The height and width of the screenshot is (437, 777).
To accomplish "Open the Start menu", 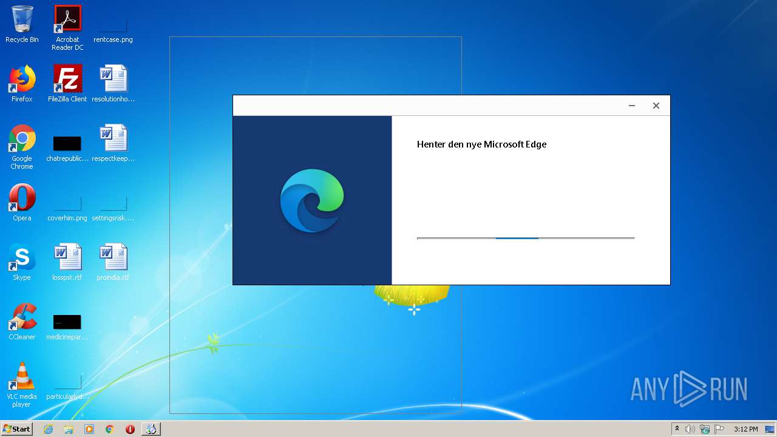I will pos(16,429).
